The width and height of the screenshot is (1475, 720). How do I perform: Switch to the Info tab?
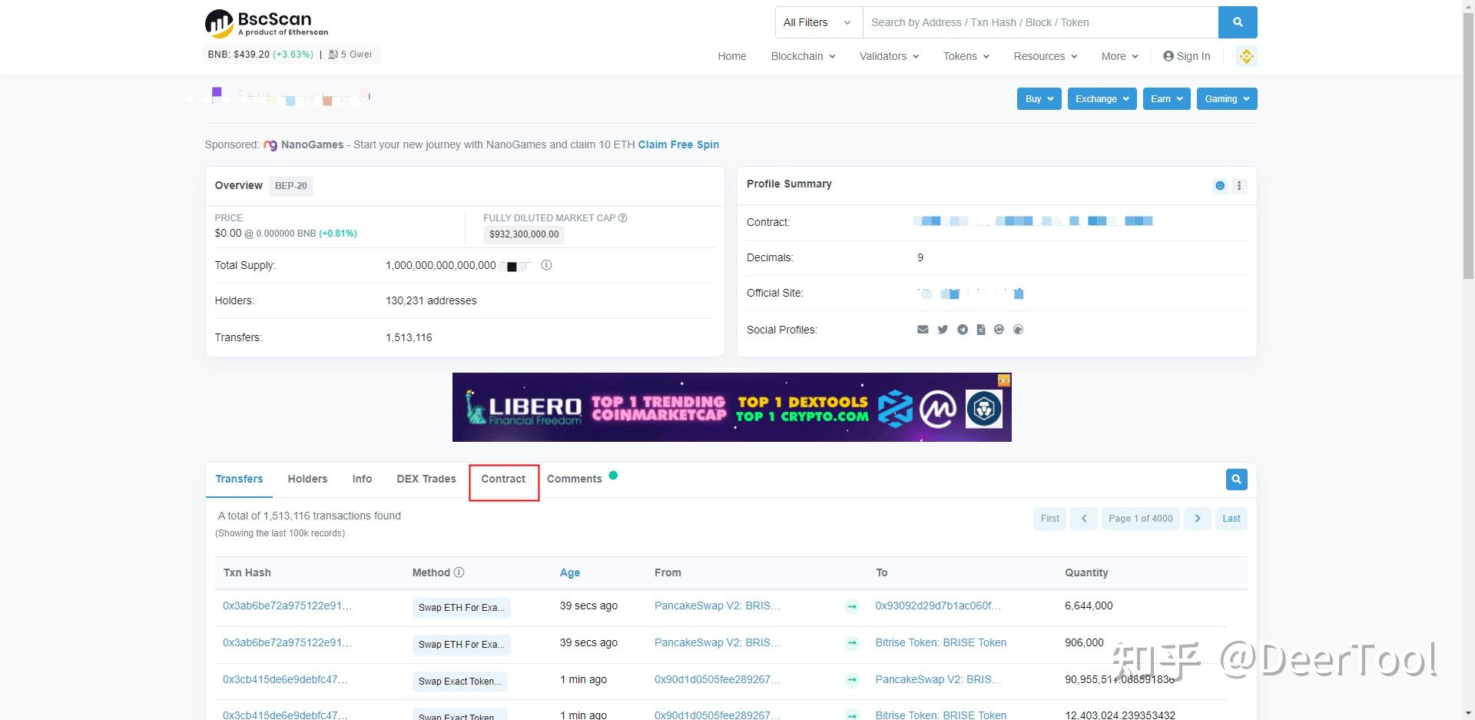point(362,479)
